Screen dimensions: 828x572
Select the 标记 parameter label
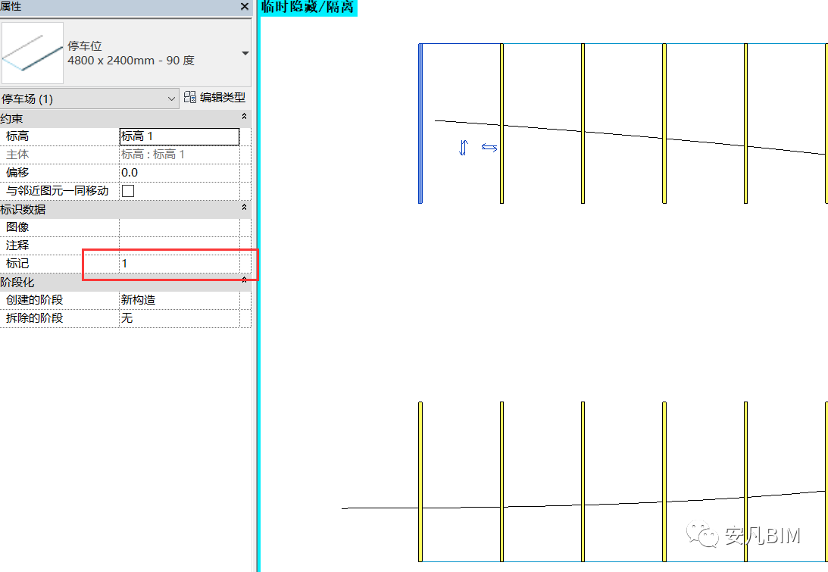17,264
